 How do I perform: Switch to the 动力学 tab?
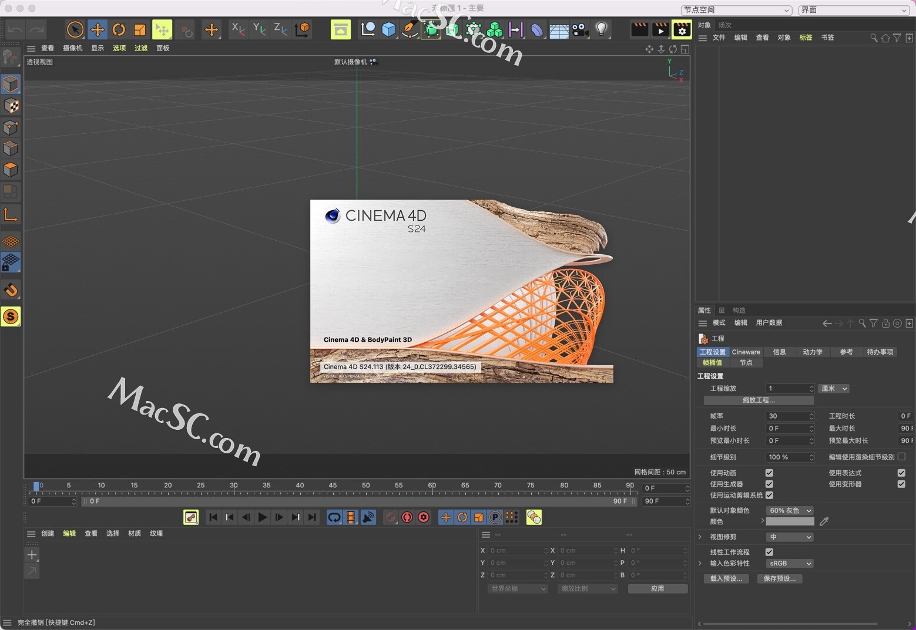(813, 352)
